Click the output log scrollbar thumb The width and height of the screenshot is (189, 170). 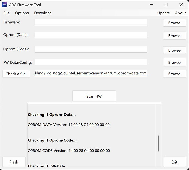click(x=158, y=143)
